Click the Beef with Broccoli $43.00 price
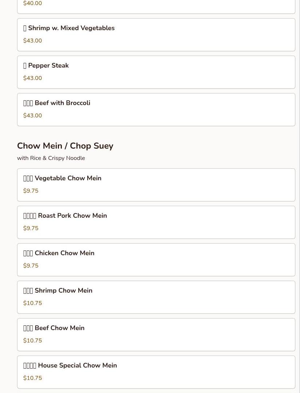307x393 pixels. pyautogui.click(x=32, y=116)
